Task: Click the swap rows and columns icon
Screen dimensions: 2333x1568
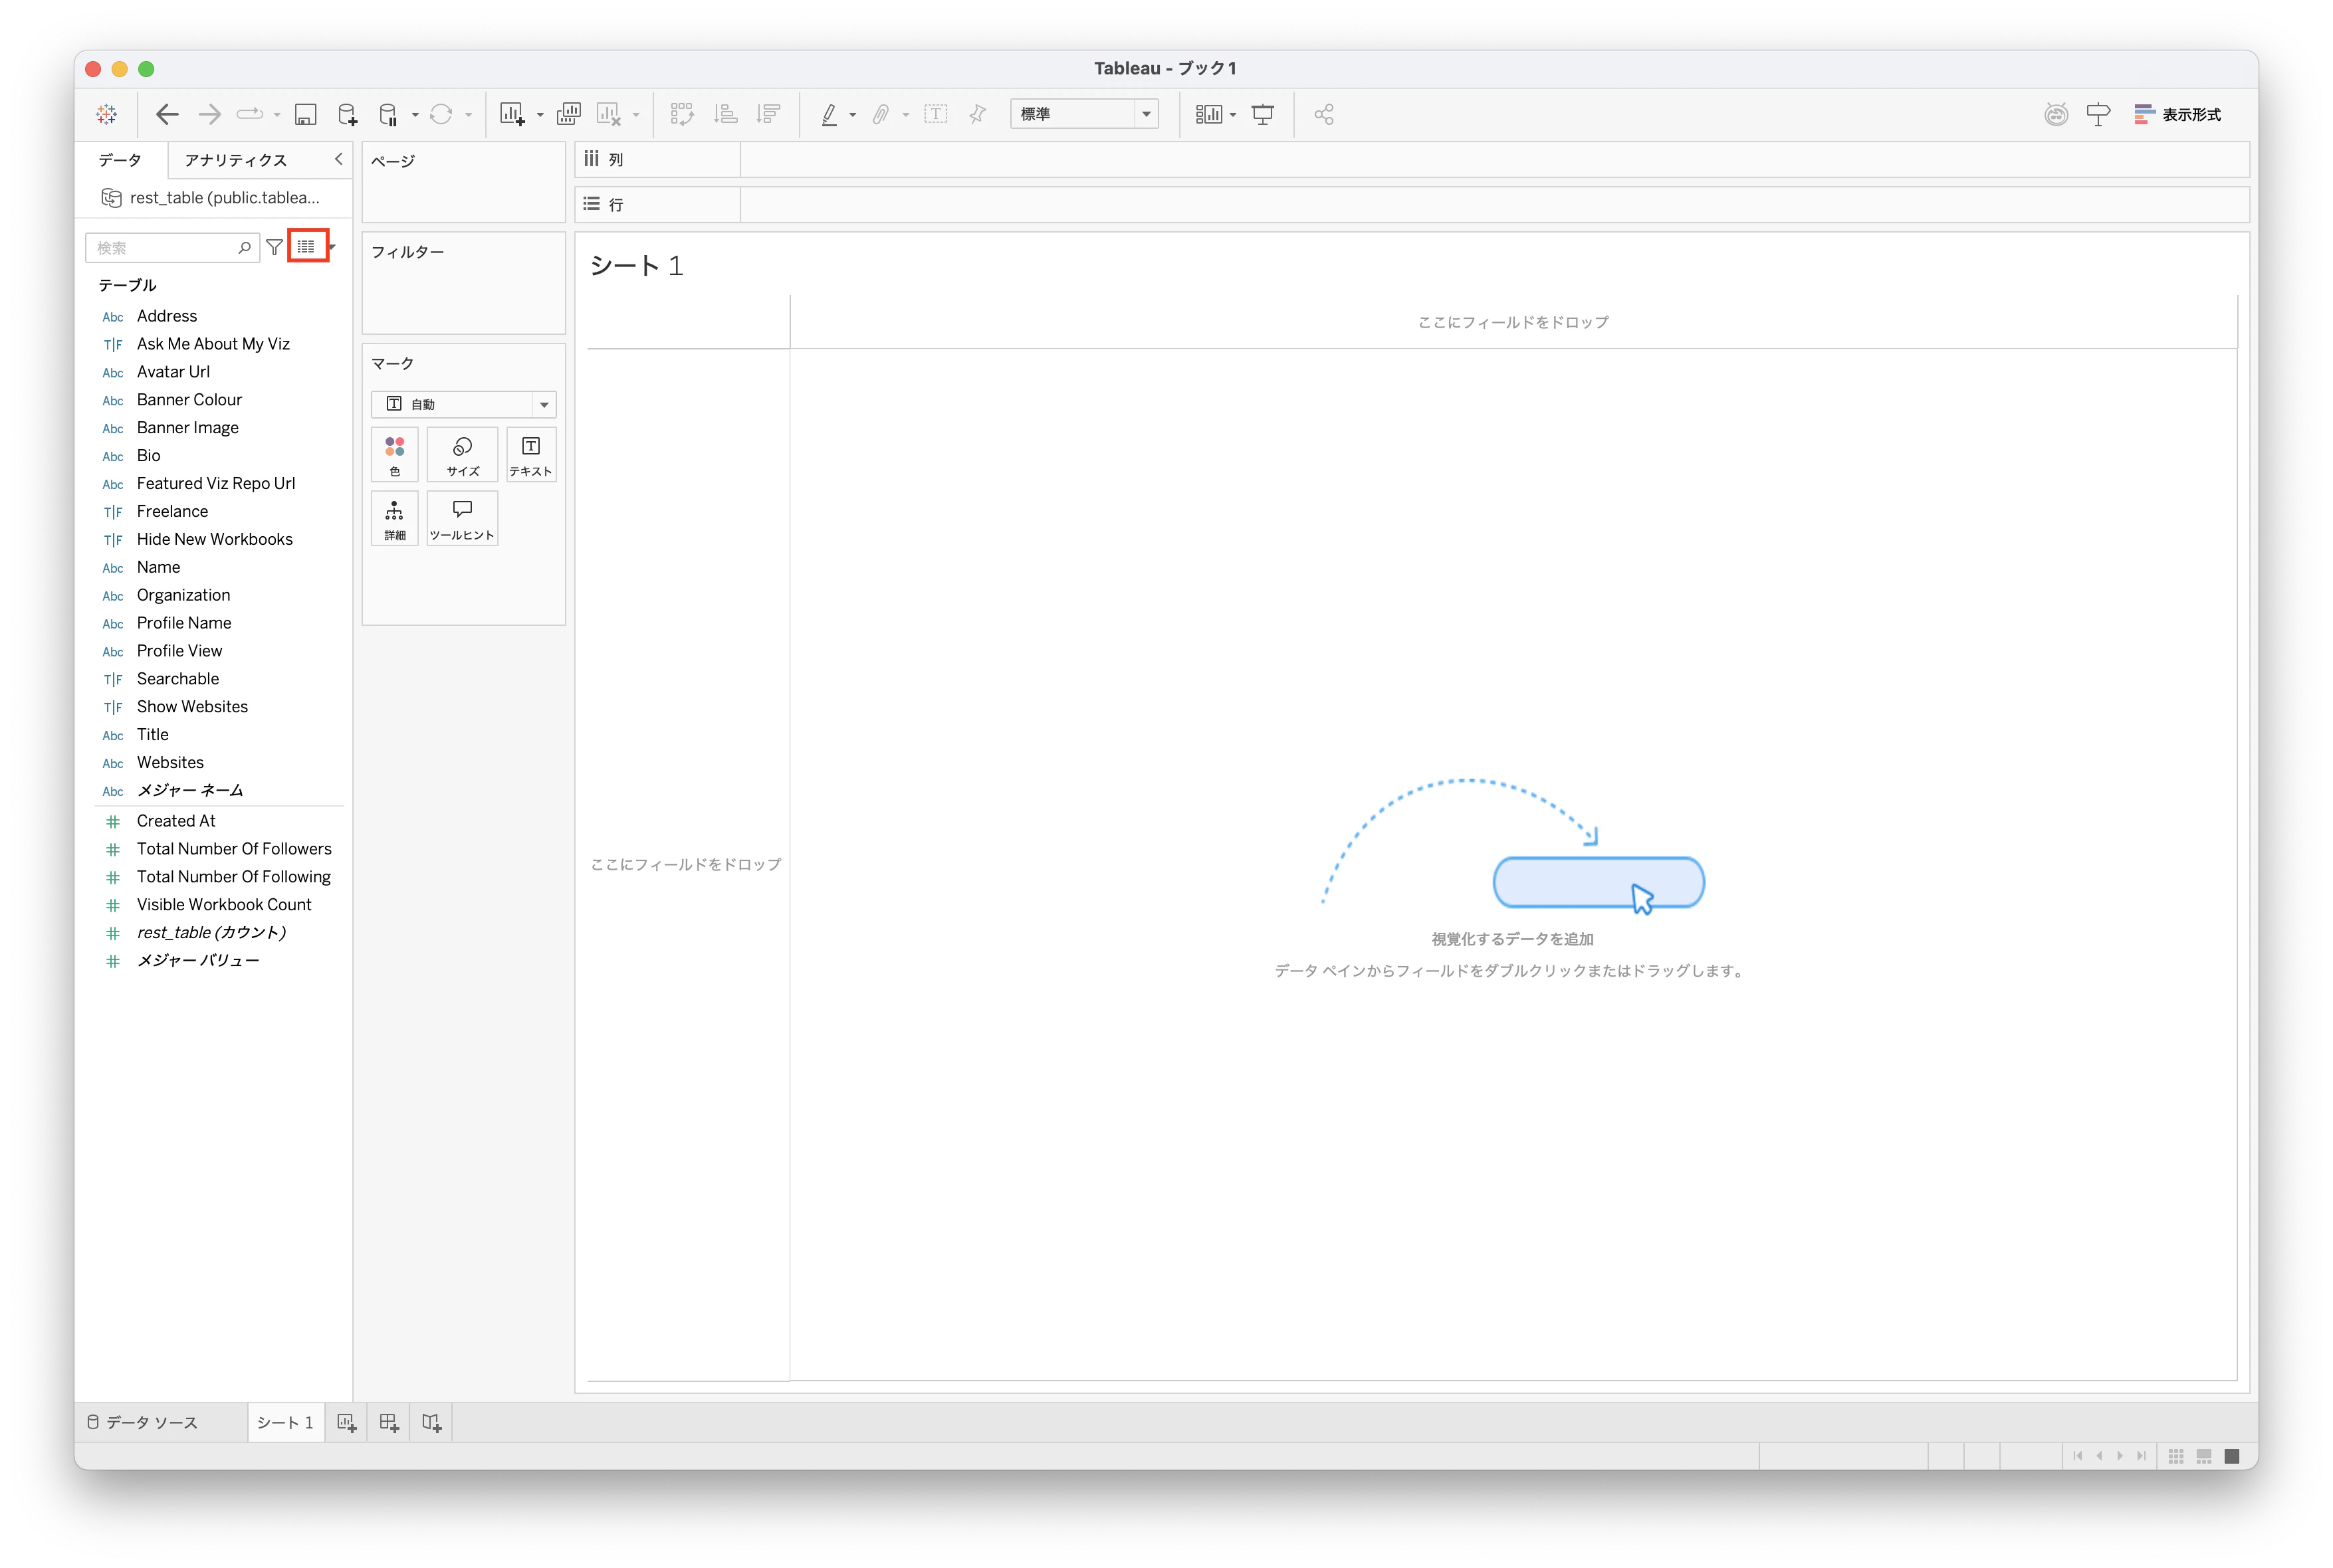Action: (683, 114)
